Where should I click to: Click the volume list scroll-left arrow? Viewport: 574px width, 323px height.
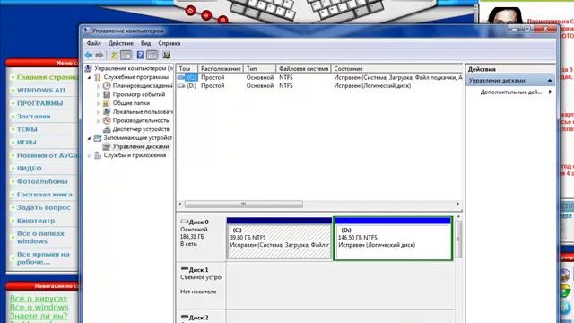(x=180, y=204)
